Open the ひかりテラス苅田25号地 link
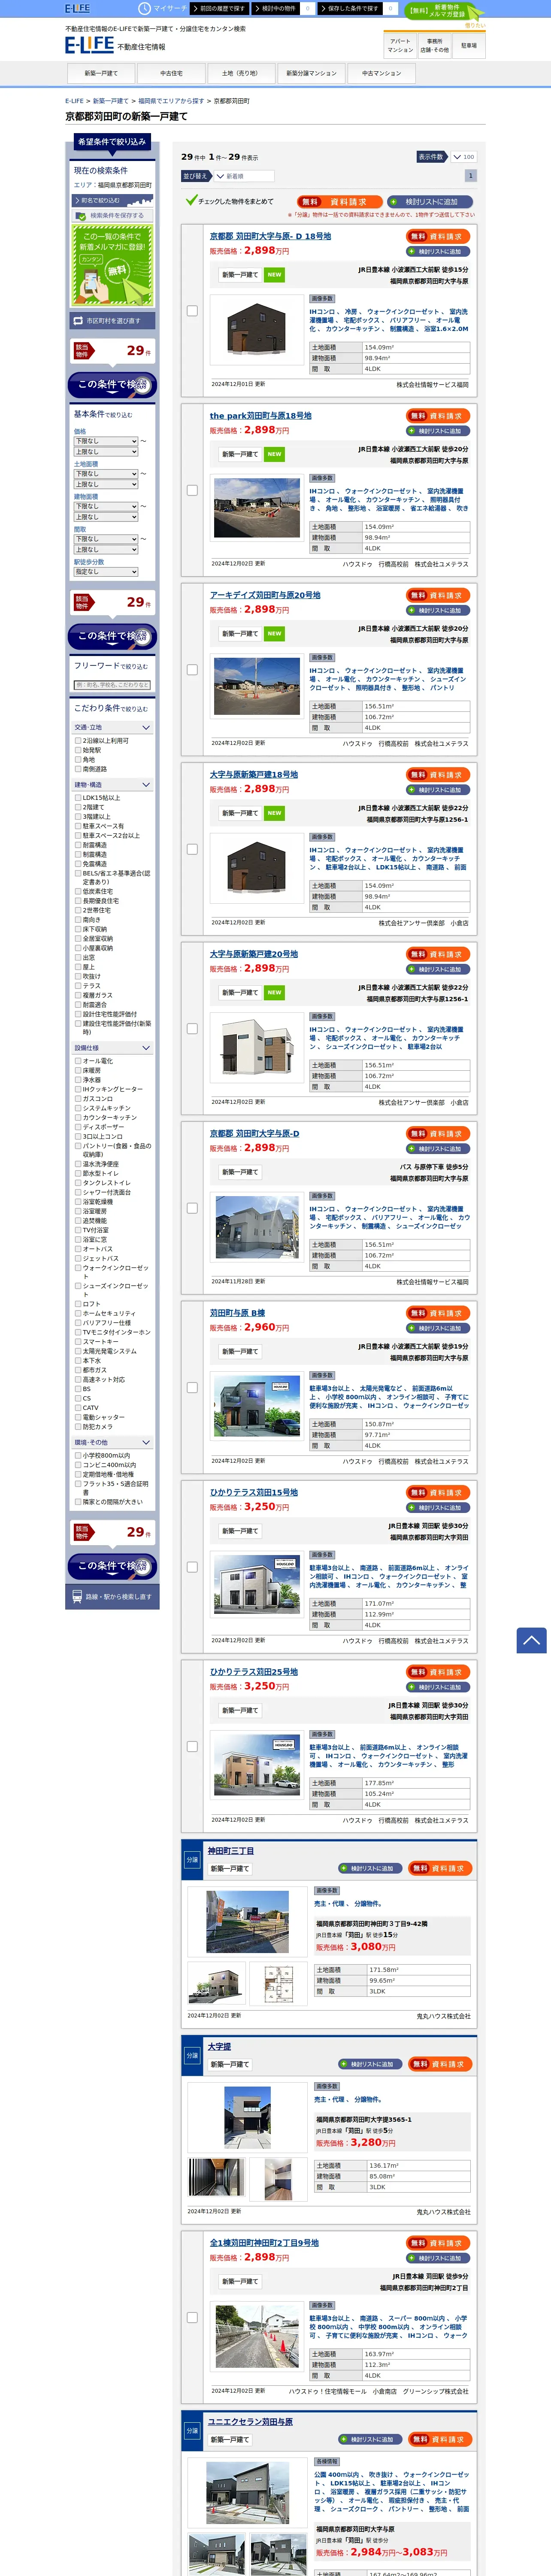 pyautogui.click(x=253, y=1672)
